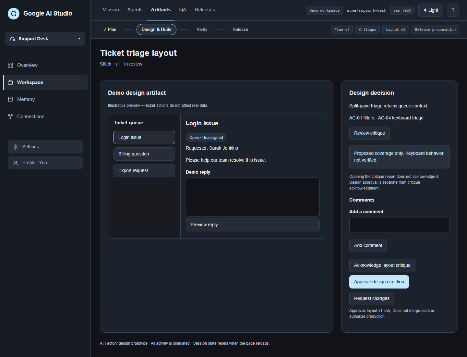The image size is (467, 357).
Task: Click inside the Demo reply text area
Action: pos(253,197)
